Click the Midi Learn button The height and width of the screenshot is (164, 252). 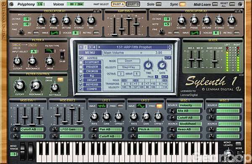(215, 4)
